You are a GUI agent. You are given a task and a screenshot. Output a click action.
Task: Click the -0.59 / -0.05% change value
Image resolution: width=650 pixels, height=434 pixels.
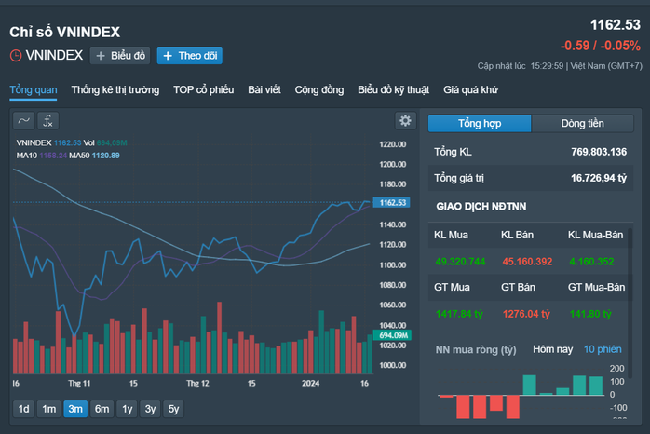[x=601, y=46]
